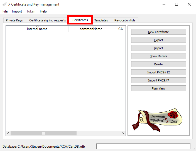The width and height of the screenshot is (196, 151).
Task: Click the Export button
Action: [158, 40]
